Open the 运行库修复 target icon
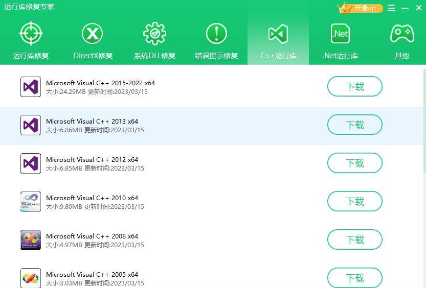Viewport: 426px width, 288px height. 31,33
